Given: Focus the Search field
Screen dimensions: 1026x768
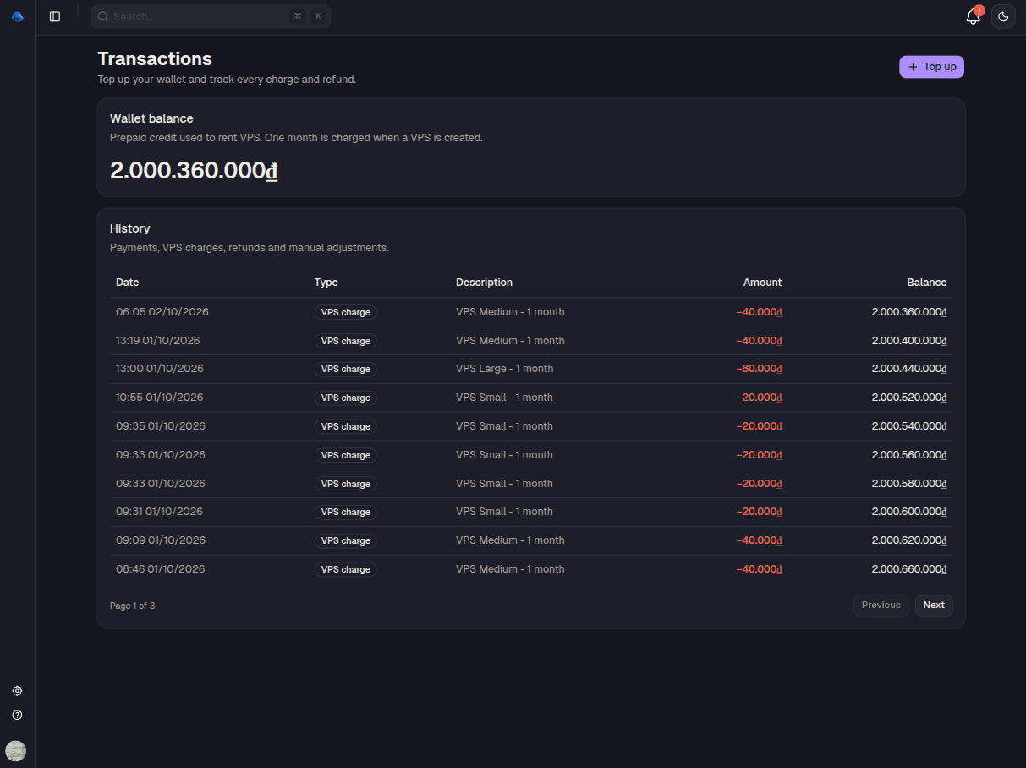Looking at the screenshot, I should (x=211, y=16).
